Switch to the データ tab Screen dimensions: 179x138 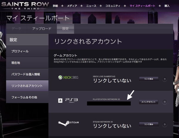16,29
